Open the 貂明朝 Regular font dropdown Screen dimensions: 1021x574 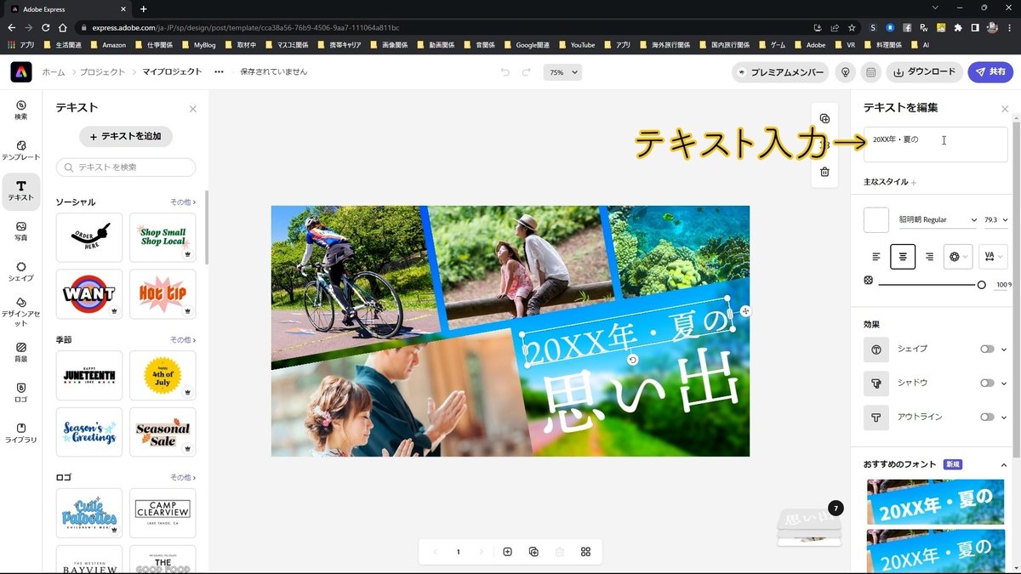tap(938, 219)
